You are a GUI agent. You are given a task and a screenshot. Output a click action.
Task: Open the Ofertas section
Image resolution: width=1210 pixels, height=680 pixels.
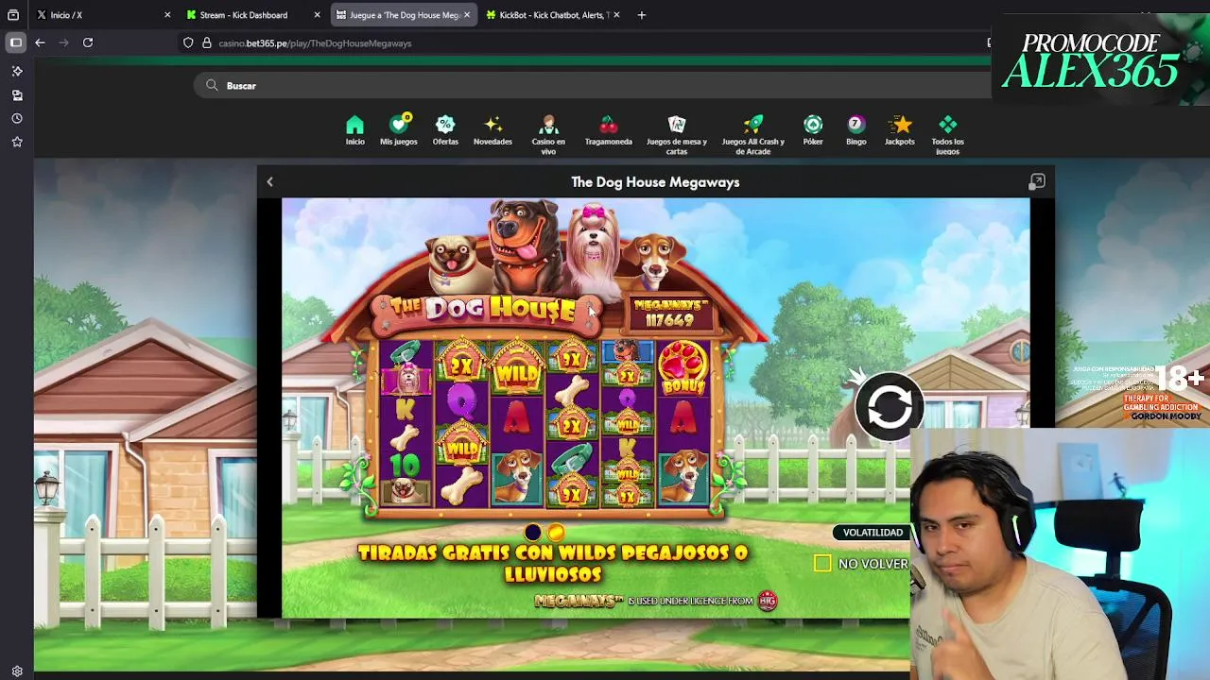point(445,130)
